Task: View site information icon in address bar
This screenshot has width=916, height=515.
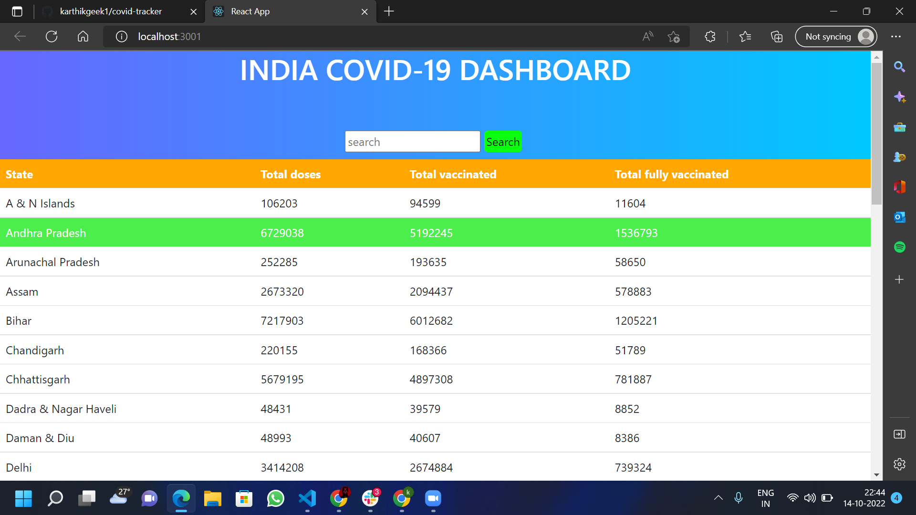Action: point(122,36)
